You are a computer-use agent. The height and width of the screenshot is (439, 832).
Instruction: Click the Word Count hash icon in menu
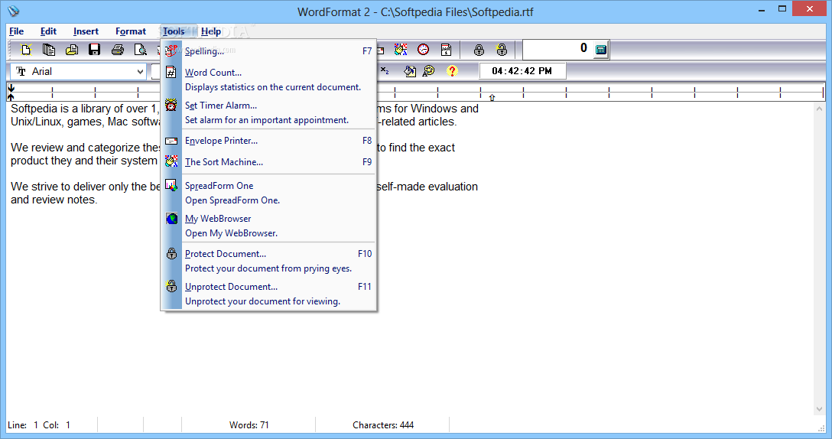coord(171,72)
